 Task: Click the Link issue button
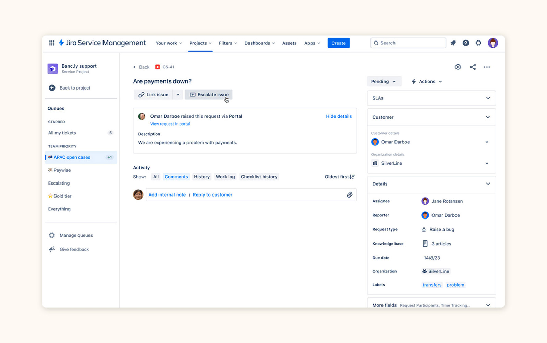pos(153,95)
